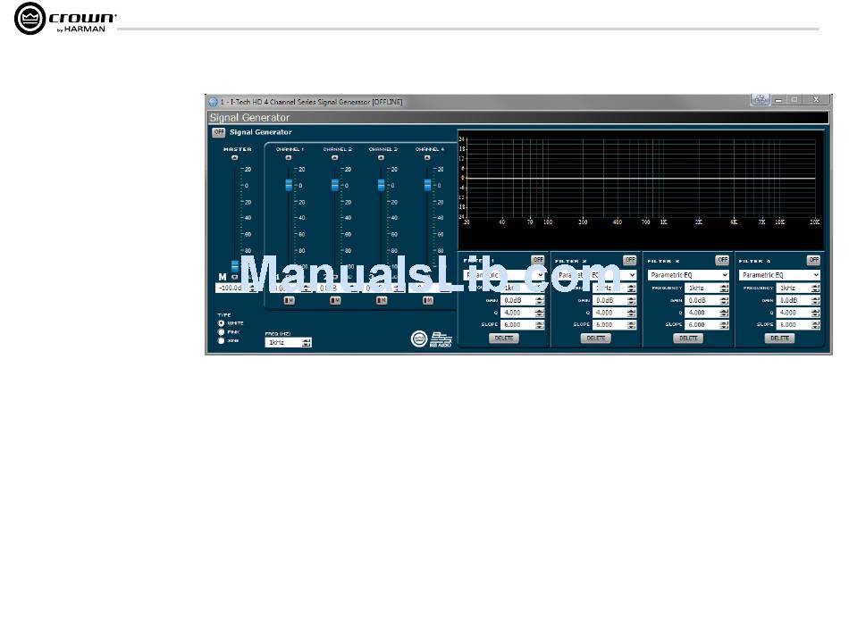Nudge Channel 2 fader up with its top arrow
Viewport: 849px width, 644px height.
pos(334,158)
